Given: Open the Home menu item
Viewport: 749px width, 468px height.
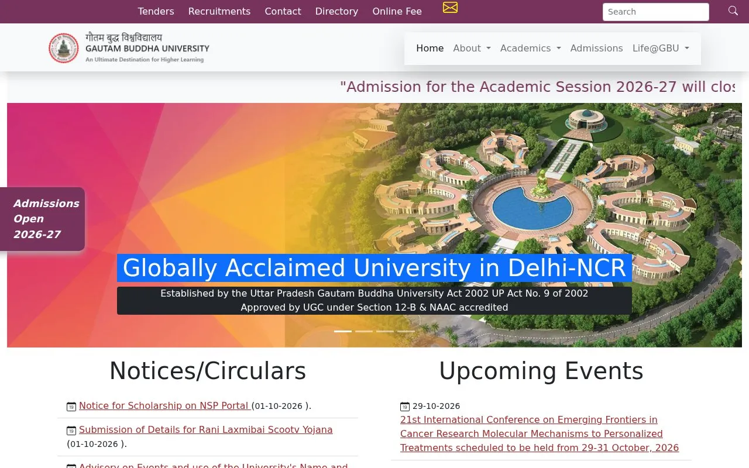Looking at the screenshot, I should 430,48.
